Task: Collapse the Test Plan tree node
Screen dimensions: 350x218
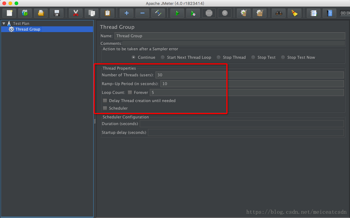Action: (4, 23)
